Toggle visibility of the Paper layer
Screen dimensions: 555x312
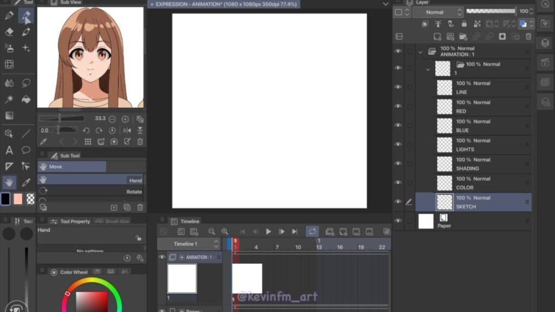398,221
